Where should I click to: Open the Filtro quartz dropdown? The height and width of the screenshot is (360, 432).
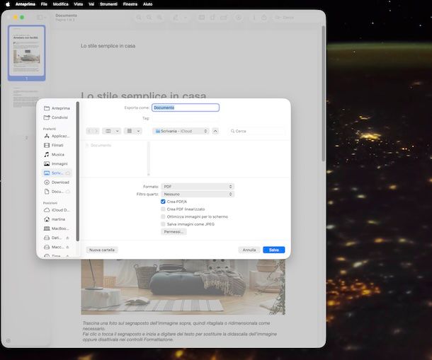click(198, 194)
